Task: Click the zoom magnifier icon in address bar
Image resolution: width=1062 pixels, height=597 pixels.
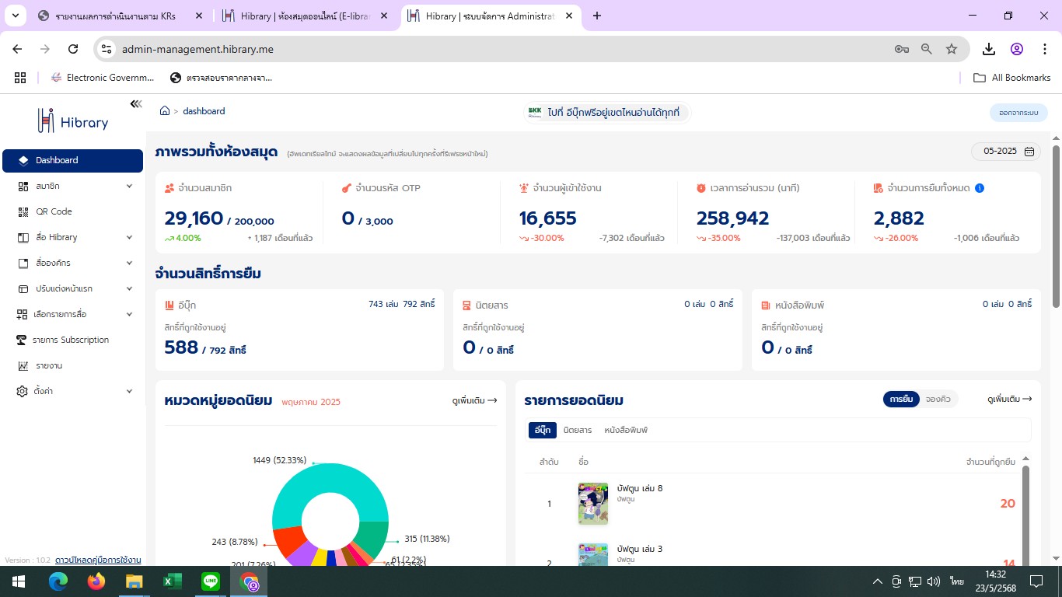Action: [x=927, y=49]
